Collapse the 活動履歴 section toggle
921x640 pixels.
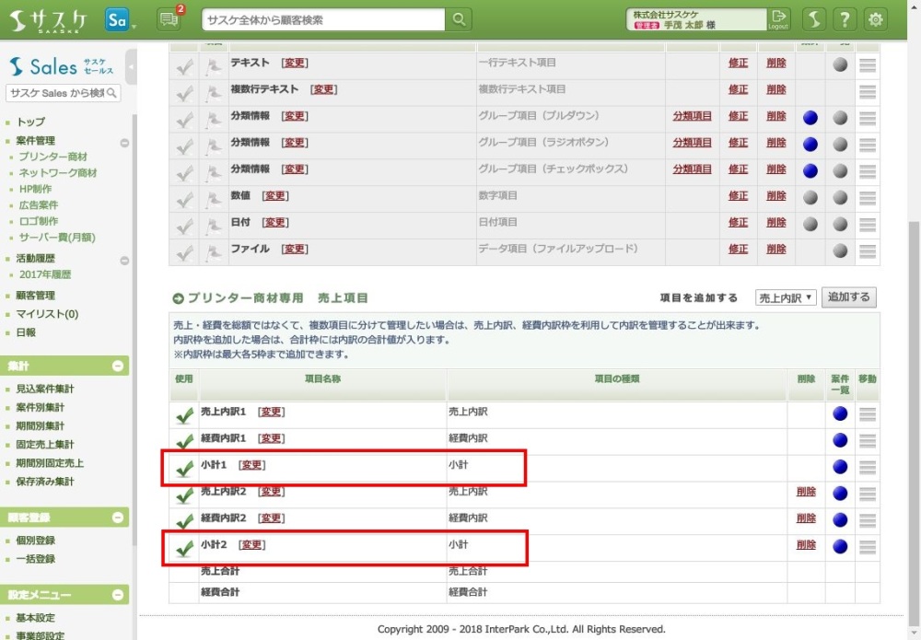[124, 261]
